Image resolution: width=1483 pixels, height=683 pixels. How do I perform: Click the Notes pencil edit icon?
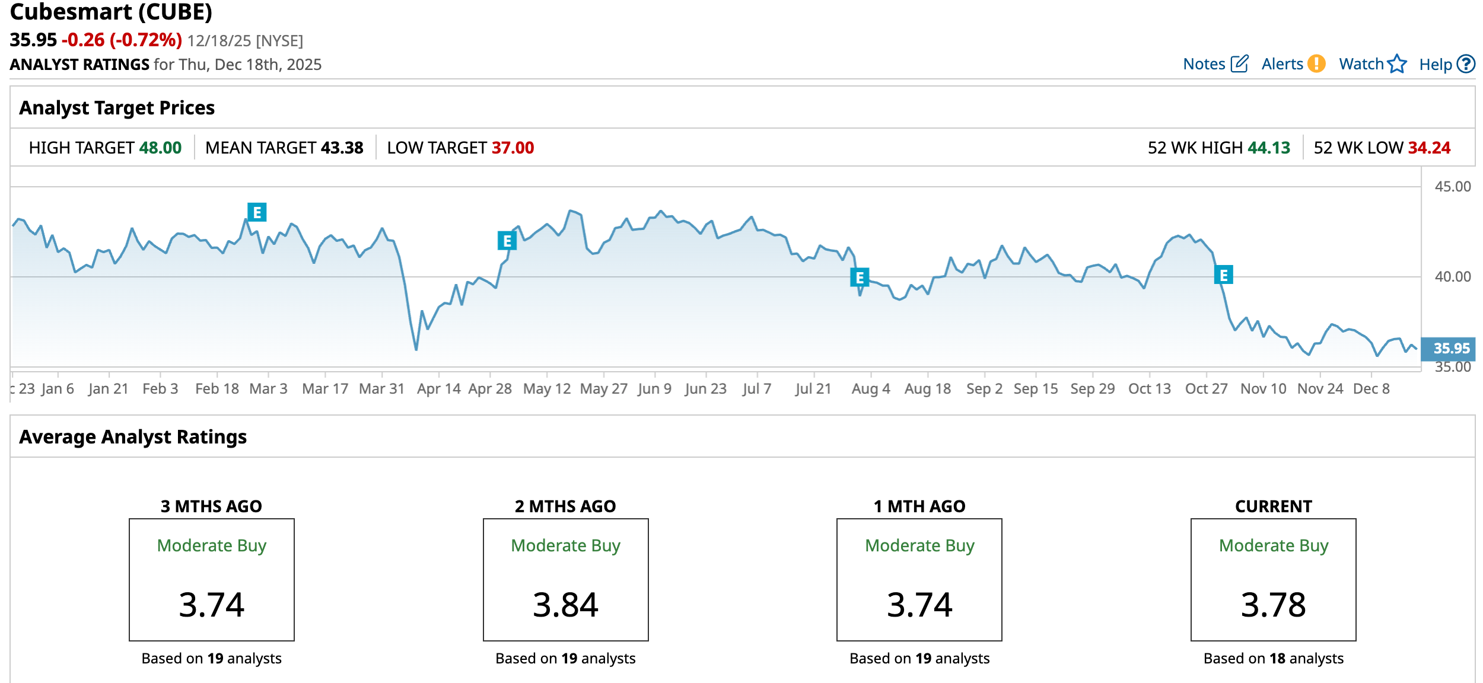pos(1239,64)
